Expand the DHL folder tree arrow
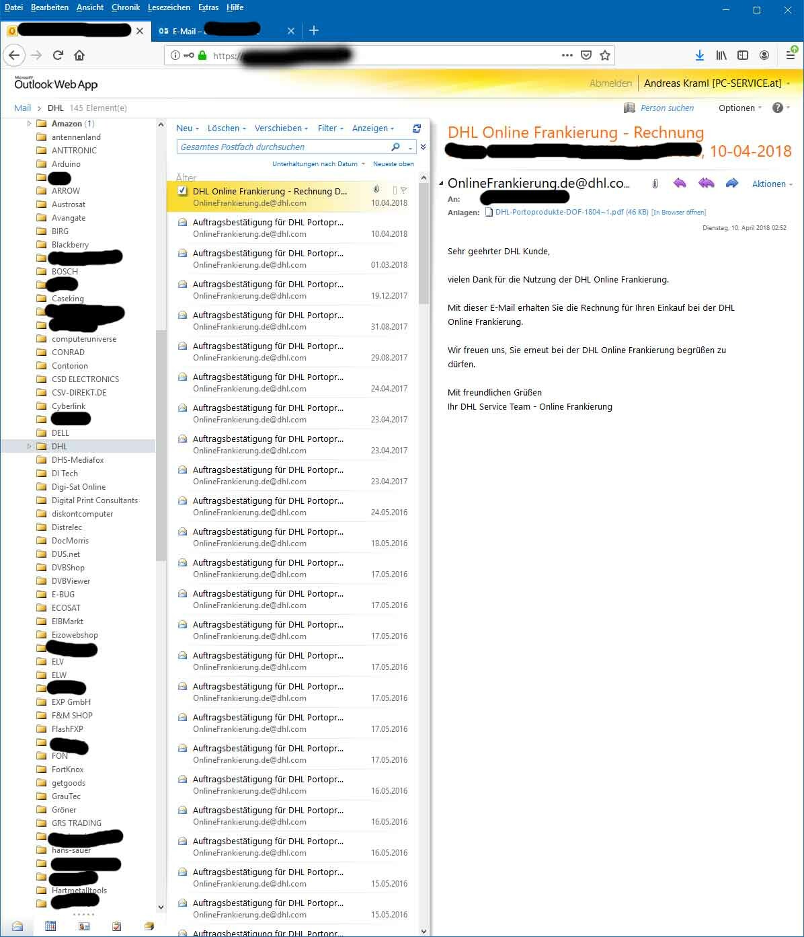The image size is (804, 937). click(x=29, y=447)
